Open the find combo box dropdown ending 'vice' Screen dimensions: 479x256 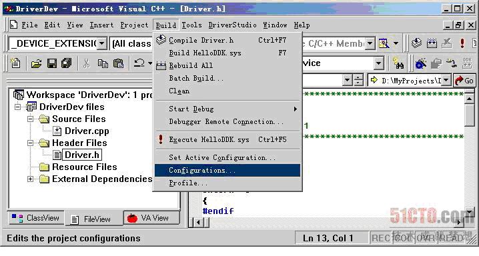378,63
